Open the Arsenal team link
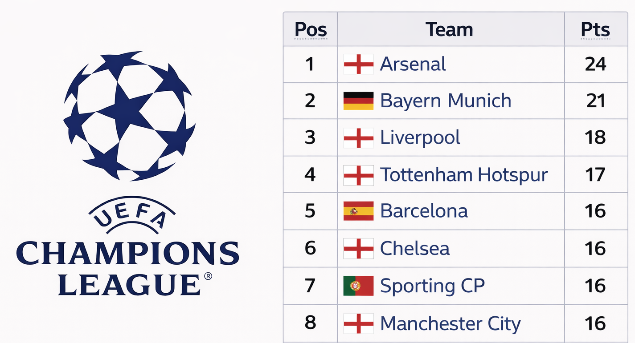Viewport: 635px width, 343px height. click(x=413, y=64)
